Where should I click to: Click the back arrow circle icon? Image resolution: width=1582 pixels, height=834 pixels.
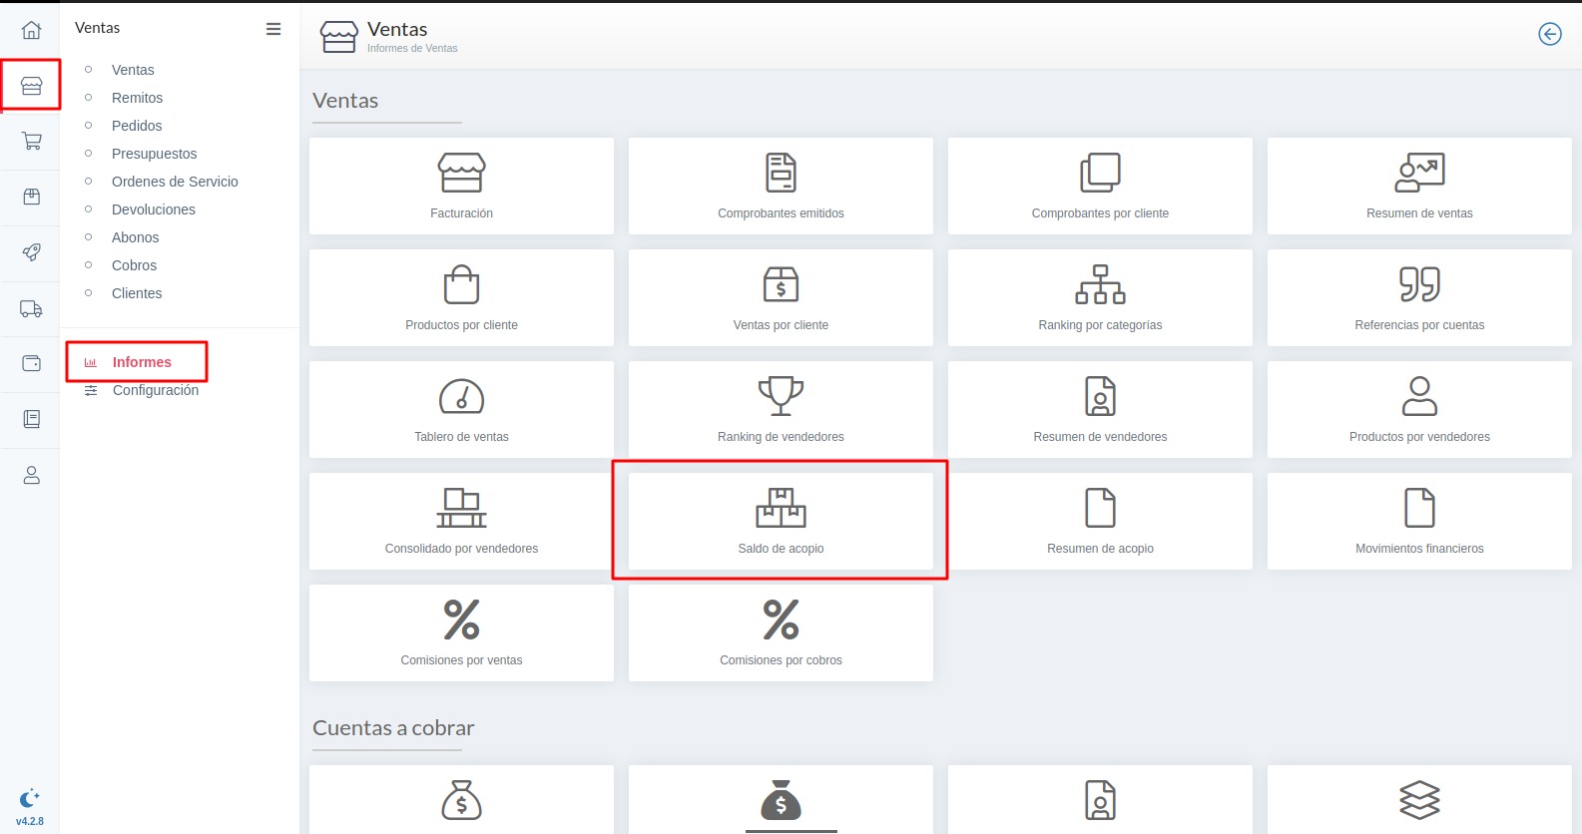click(x=1549, y=35)
